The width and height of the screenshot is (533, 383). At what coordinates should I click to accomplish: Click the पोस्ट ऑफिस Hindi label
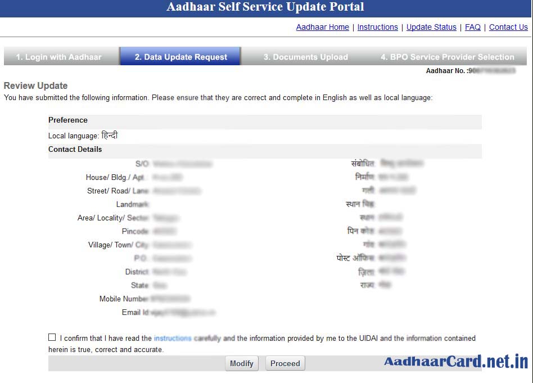(x=355, y=258)
